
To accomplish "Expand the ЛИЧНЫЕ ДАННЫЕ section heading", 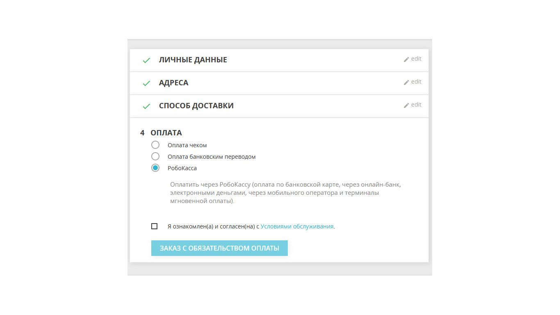I will [193, 60].
